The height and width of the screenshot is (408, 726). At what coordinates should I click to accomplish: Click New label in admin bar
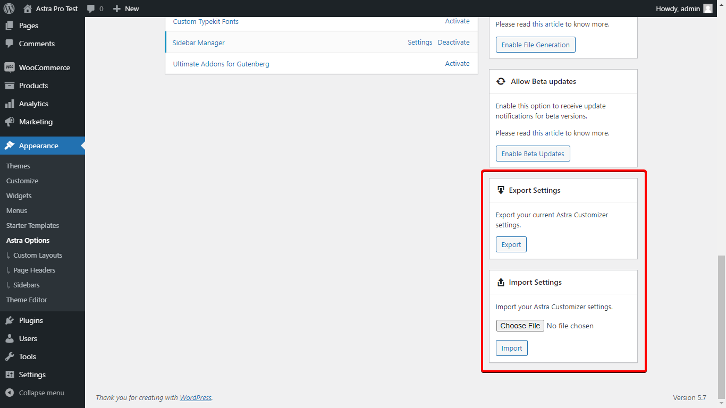click(132, 8)
